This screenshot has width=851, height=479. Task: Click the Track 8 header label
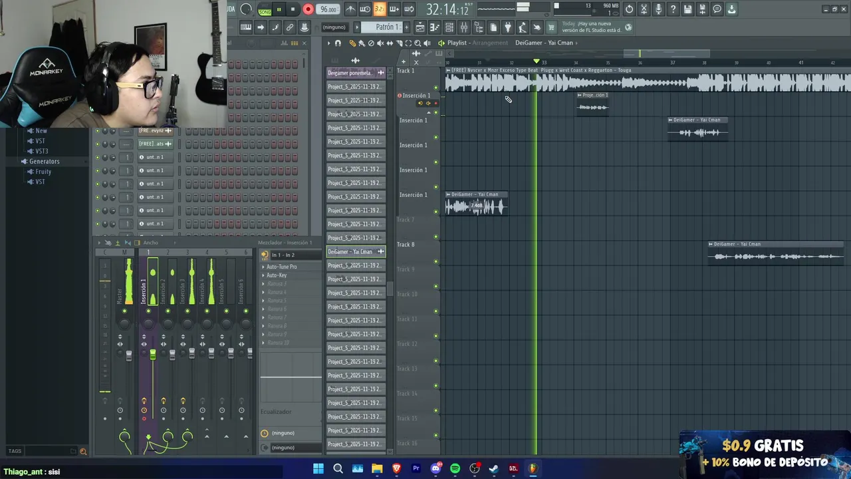(406, 245)
